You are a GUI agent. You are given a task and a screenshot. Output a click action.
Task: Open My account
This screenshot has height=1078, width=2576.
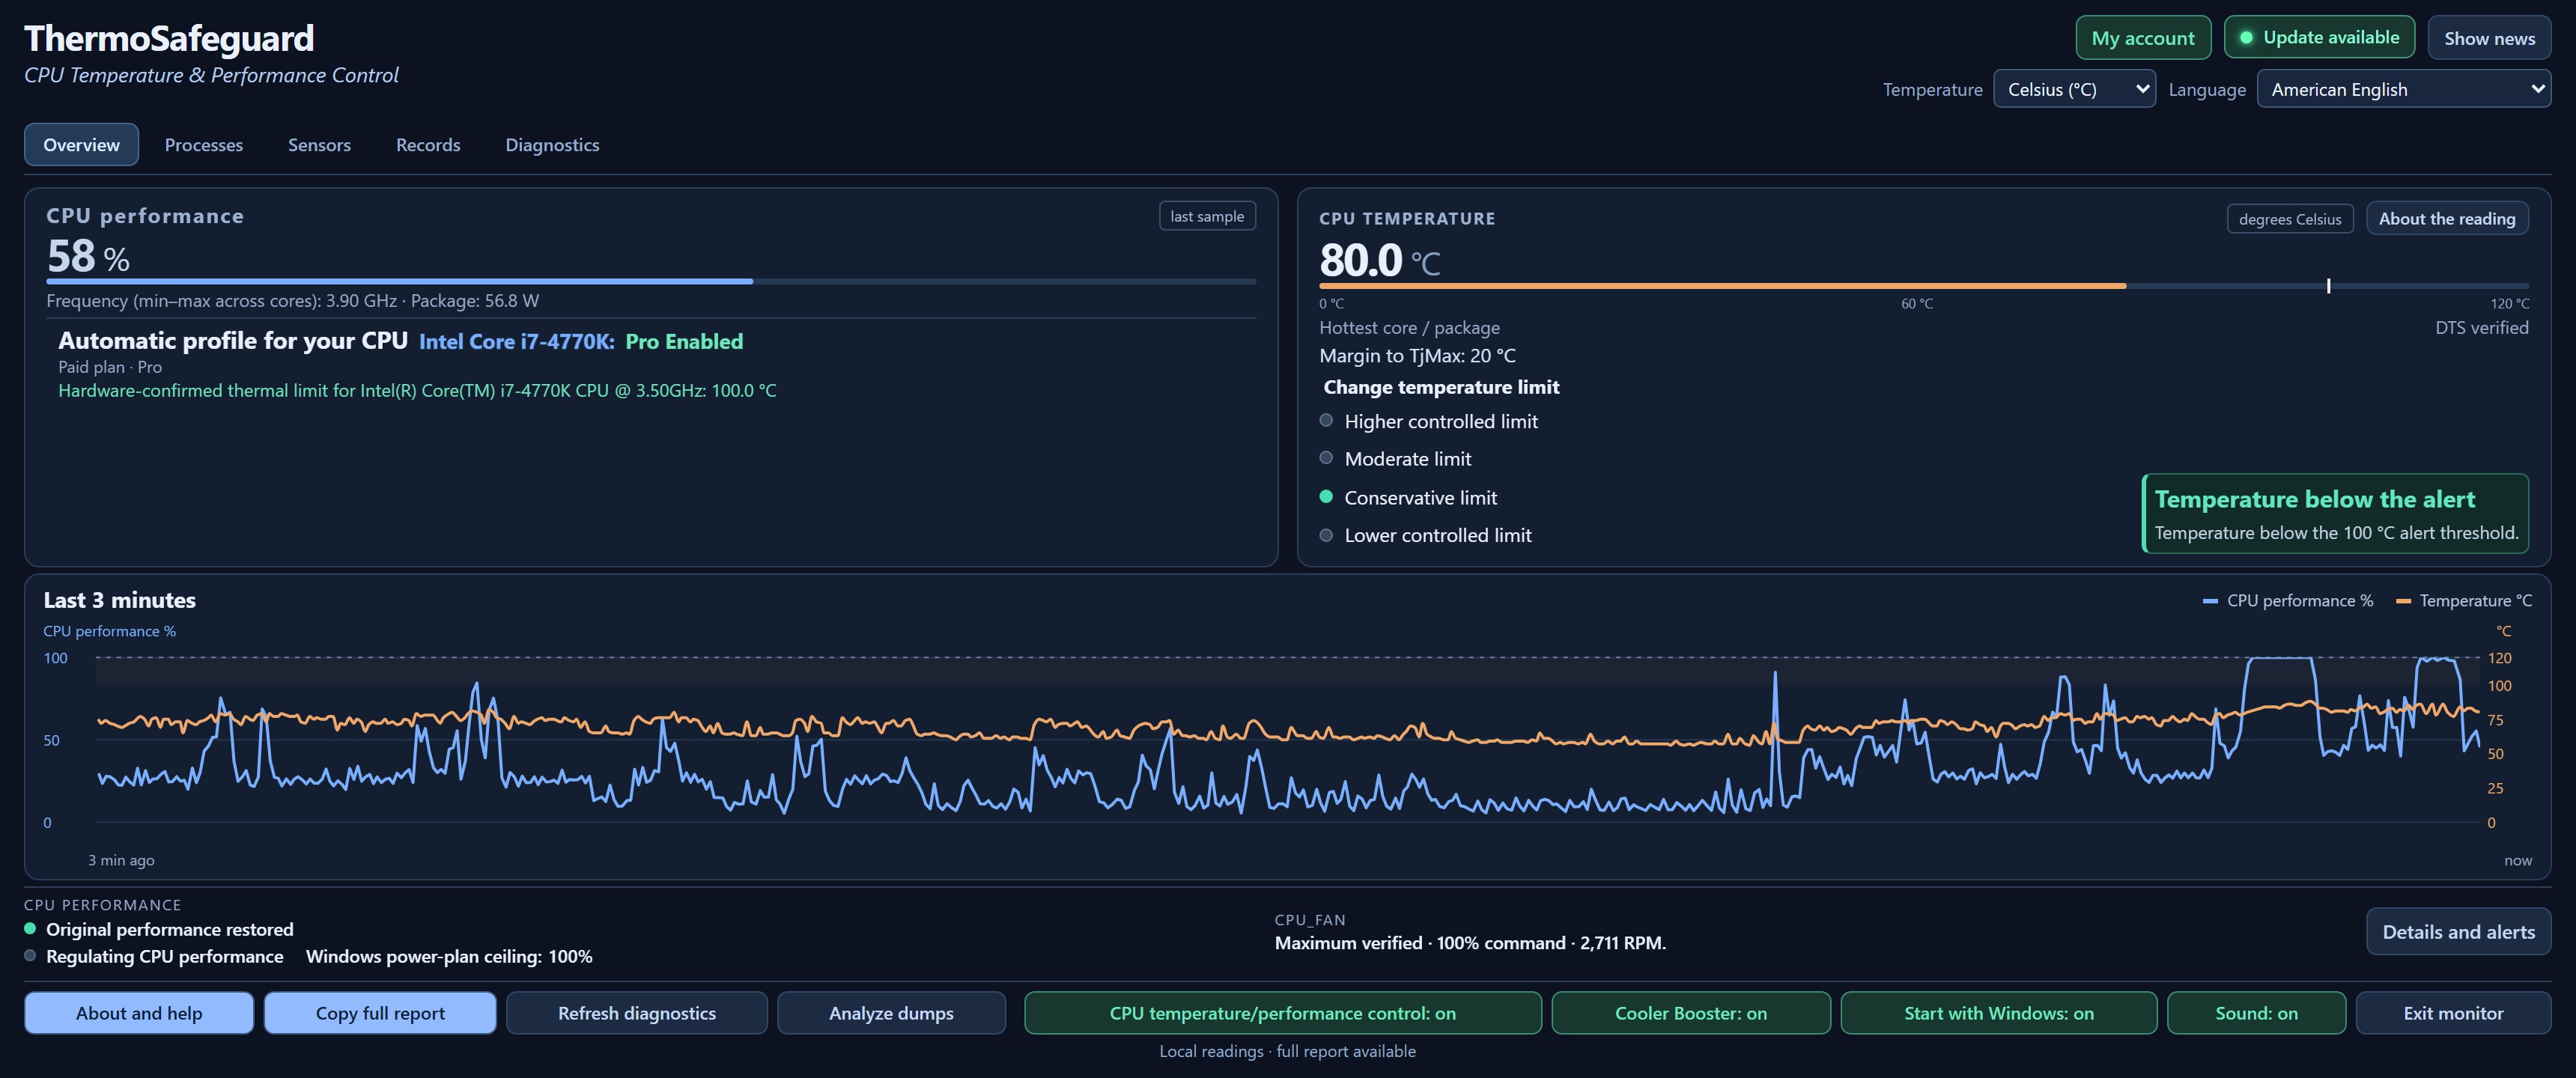2142,38
